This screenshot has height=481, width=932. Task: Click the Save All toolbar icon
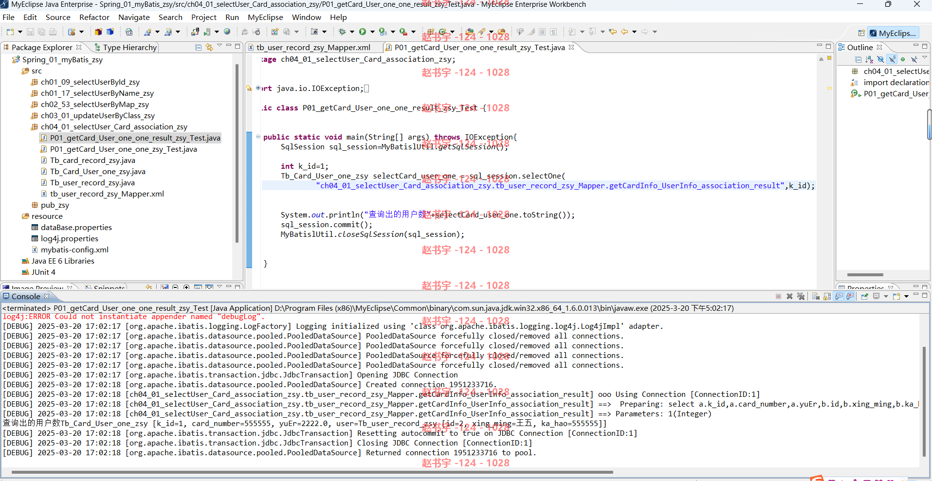point(41,32)
